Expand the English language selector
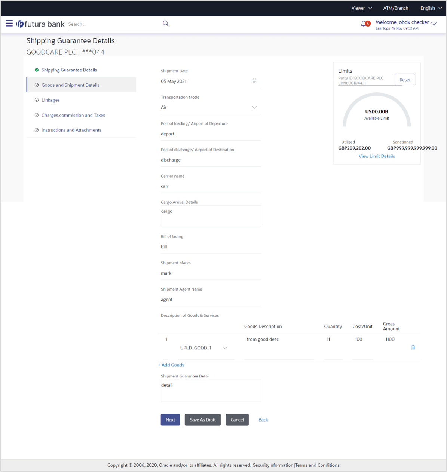 coord(430,8)
